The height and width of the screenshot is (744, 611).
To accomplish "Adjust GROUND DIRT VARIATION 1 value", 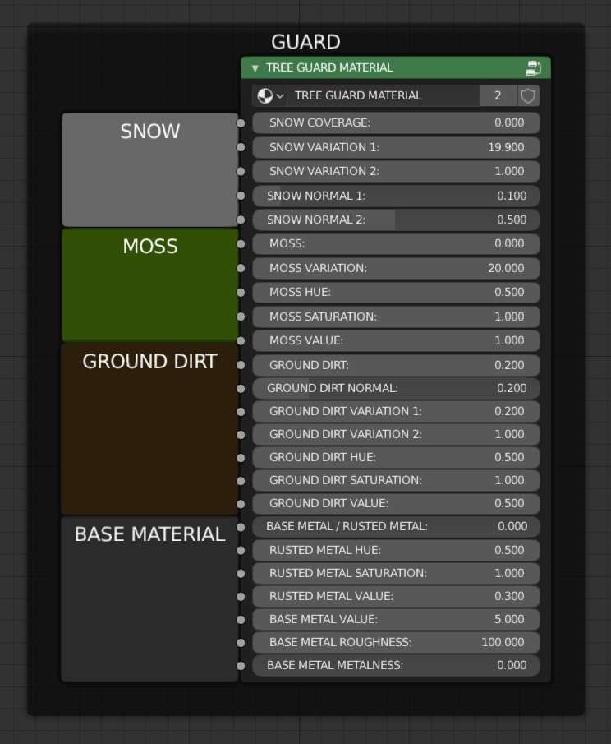I will (x=396, y=411).
